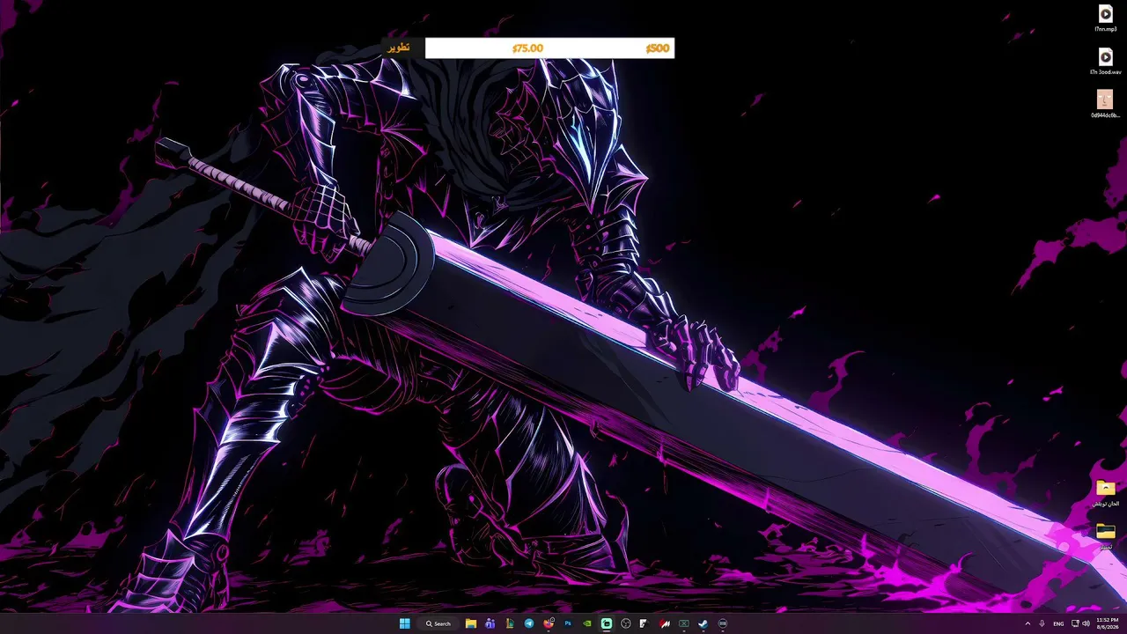Image resolution: width=1127 pixels, height=634 pixels.
Task: Open the NVIDIA app from the taskbar
Action: coord(587,623)
